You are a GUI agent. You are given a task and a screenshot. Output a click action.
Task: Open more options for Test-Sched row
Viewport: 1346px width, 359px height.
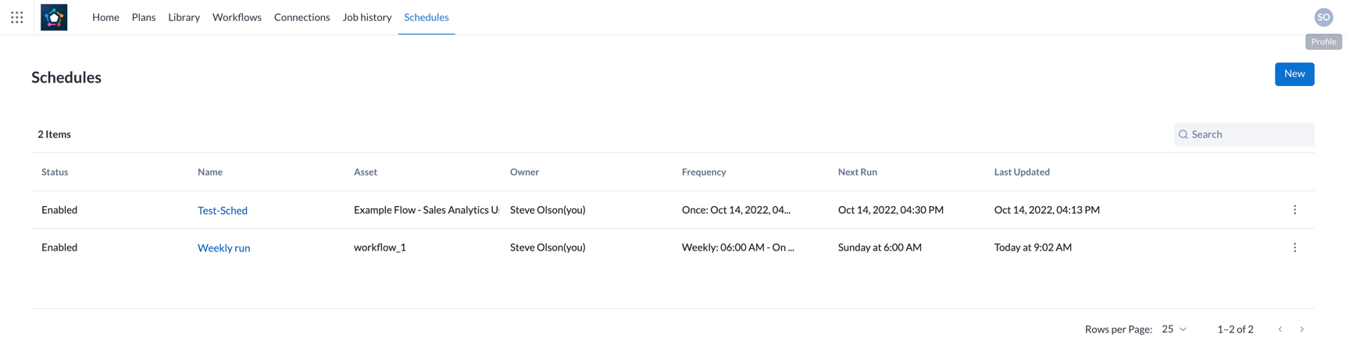click(x=1294, y=210)
